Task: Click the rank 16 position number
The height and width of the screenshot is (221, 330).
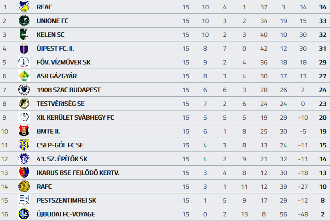Action: point(5,214)
